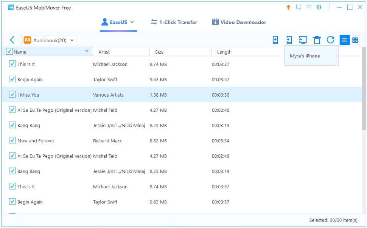Click the 00:03:34 length cell
Screen dimensions: 367x228
click(221, 141)
